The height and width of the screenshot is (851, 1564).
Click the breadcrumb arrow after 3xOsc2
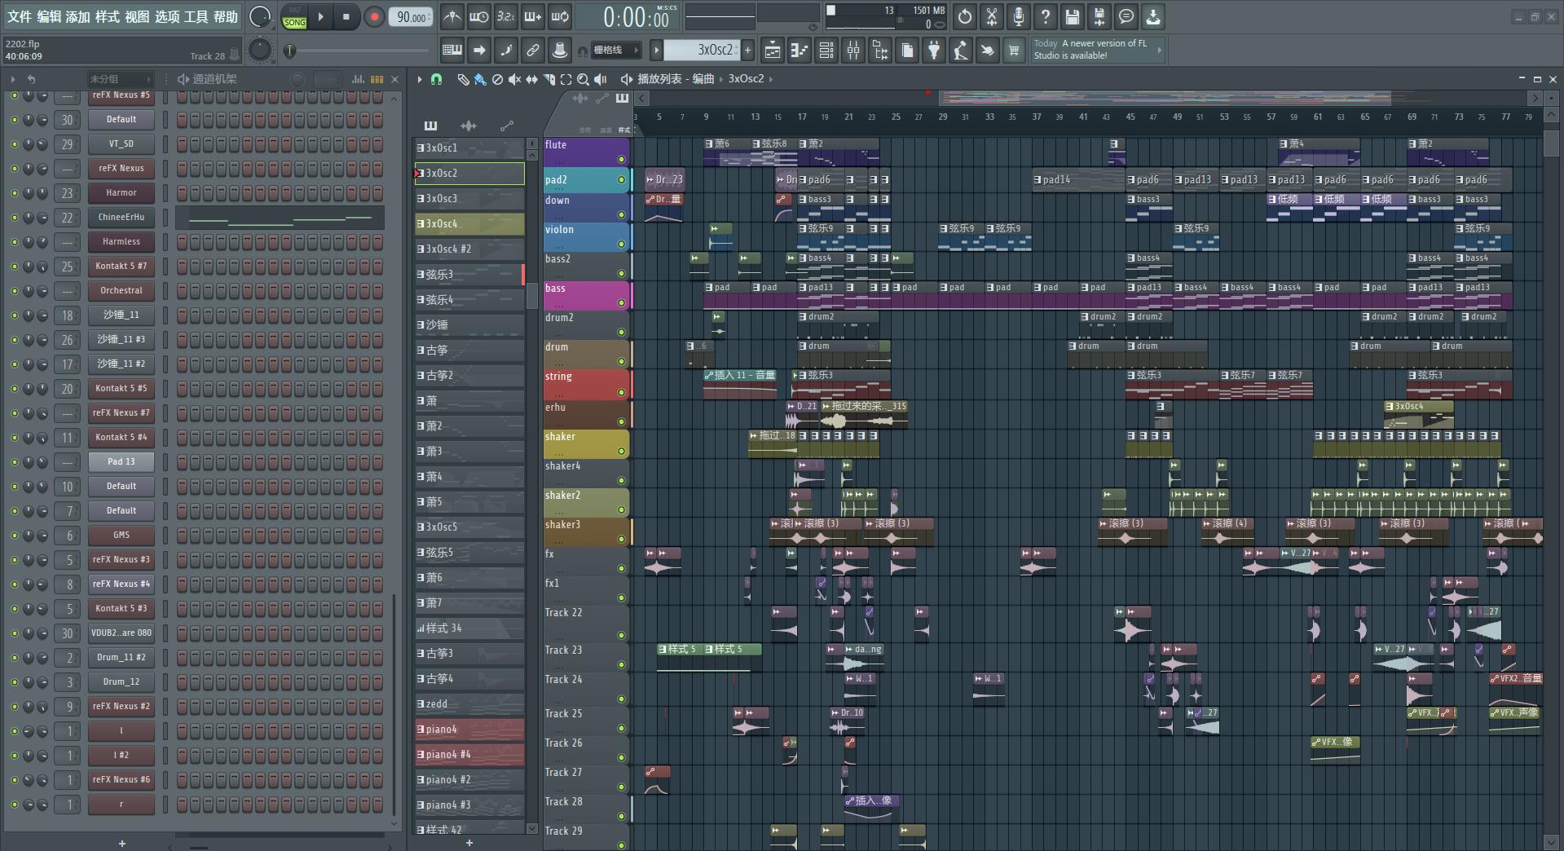coord(771,79)
